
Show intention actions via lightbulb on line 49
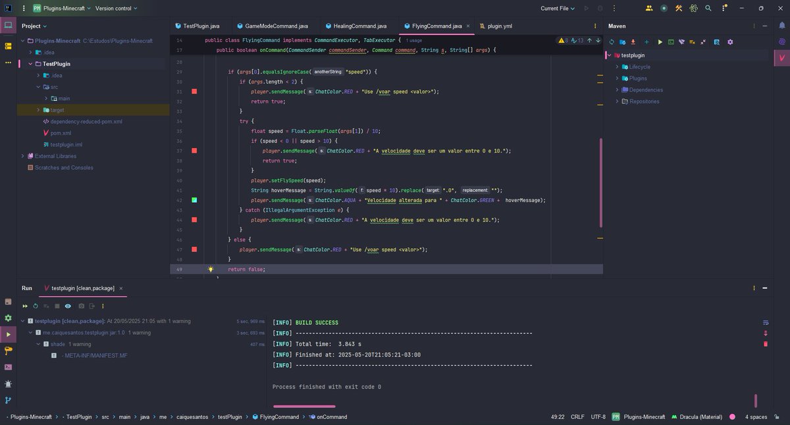click(211, 269)
